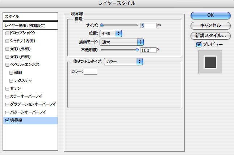Expand the 塗りつぶしタイプ dropdown
Viewport: 234px width, 155px height.
[123, 62]
